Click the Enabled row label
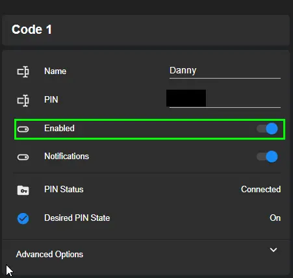Image resolution: width=293 pixels, height=278 pixels. pos(59,129)
